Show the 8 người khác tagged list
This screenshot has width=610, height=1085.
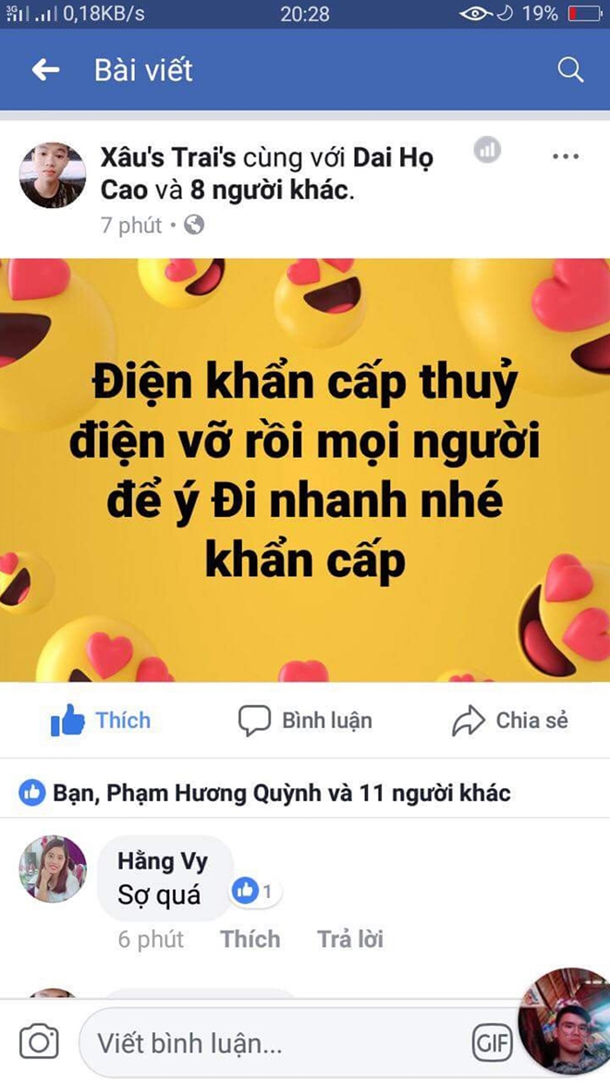269,190
